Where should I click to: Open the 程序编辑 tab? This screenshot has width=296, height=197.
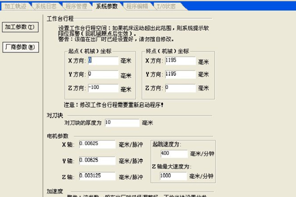point(138,6)
